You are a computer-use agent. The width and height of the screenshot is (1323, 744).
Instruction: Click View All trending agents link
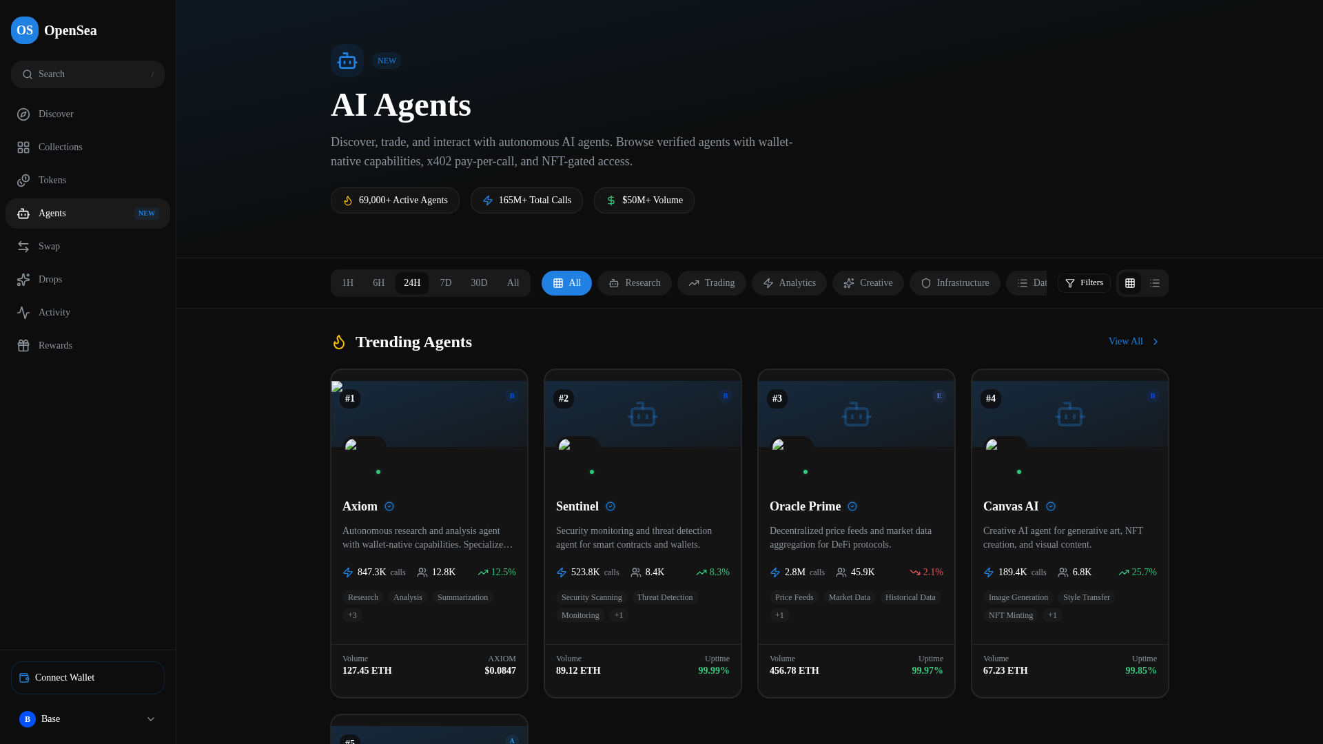1134,342
